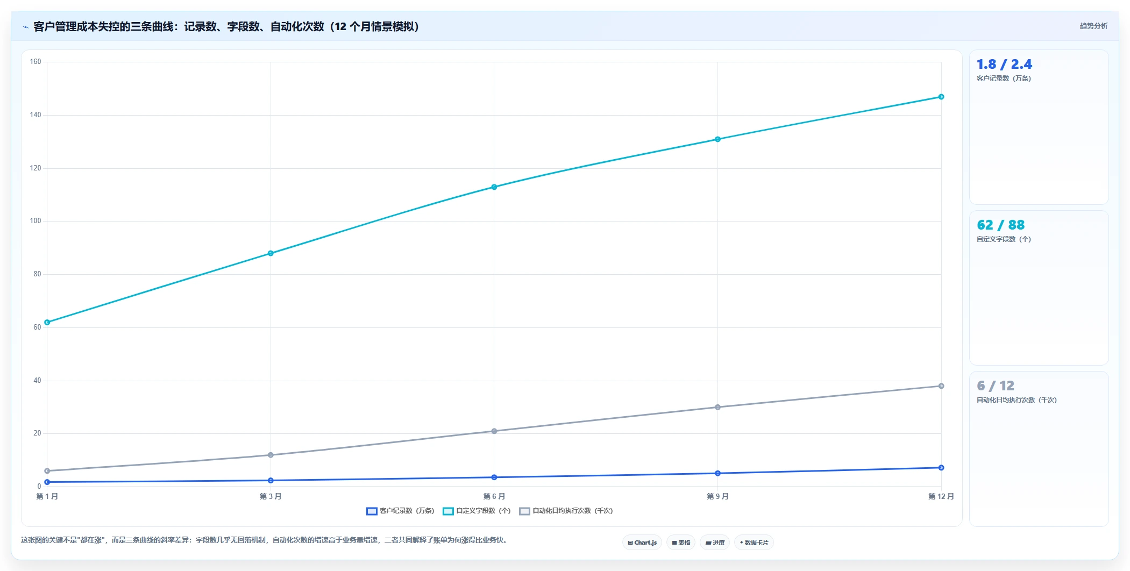Click the 62 / 88 stat value

(1001, 225)
